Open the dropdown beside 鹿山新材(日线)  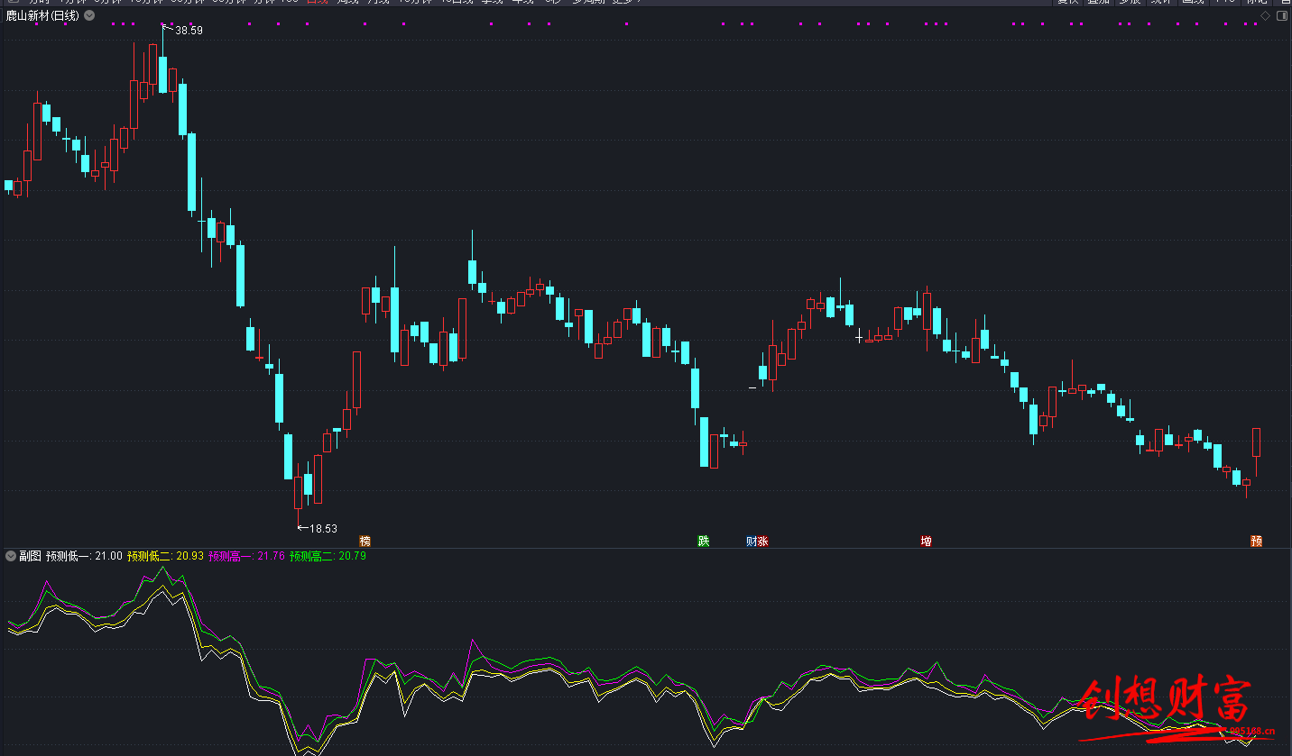tap(88, 15)
